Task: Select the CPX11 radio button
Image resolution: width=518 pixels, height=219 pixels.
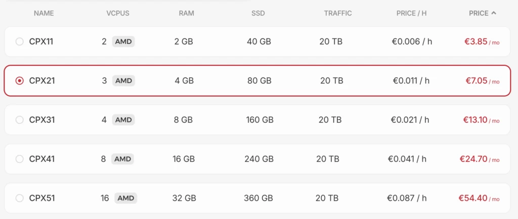Action: click(x=20, y=41)
